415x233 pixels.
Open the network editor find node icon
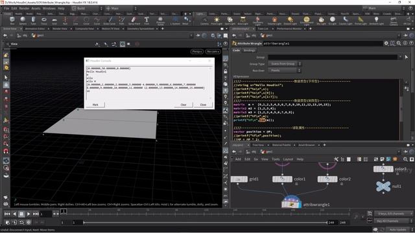pos(405,159)
